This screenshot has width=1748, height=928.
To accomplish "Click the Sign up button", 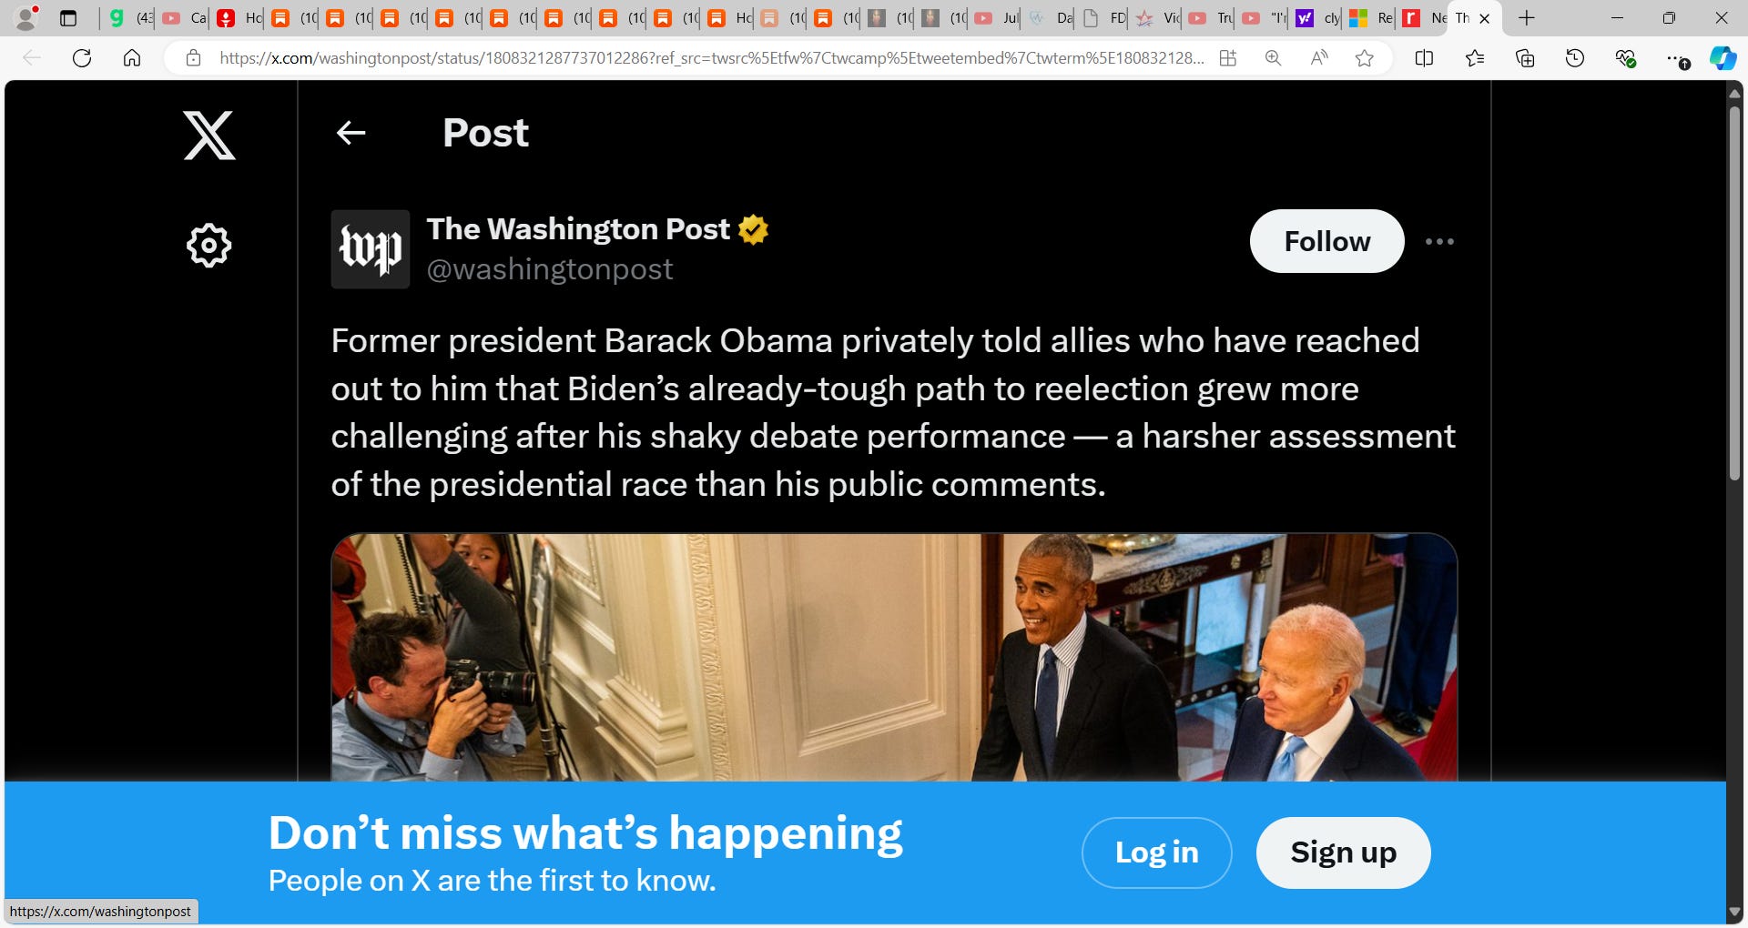I will tap(1343, 852).
